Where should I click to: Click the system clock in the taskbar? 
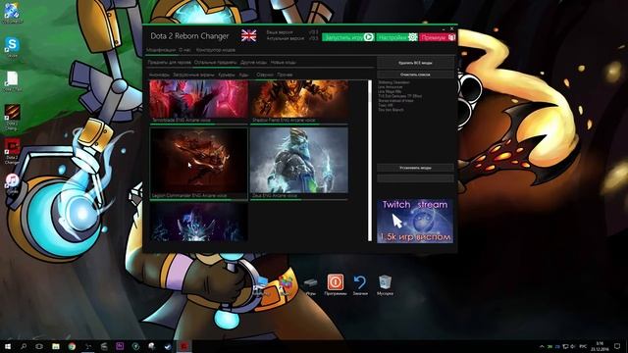[600, 346]
